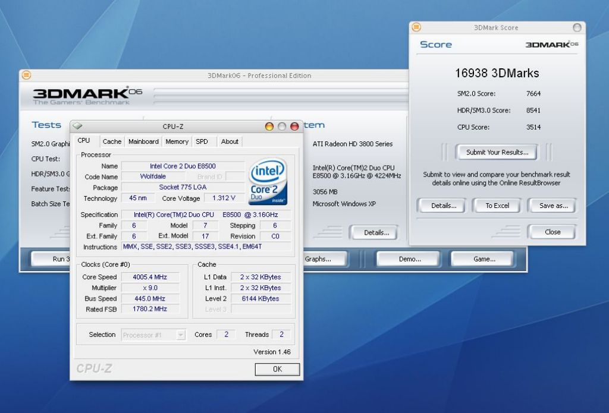Click the orange icon on 3DMark06 Professional Edition window

pyautogui.click(x=26, y=75)
